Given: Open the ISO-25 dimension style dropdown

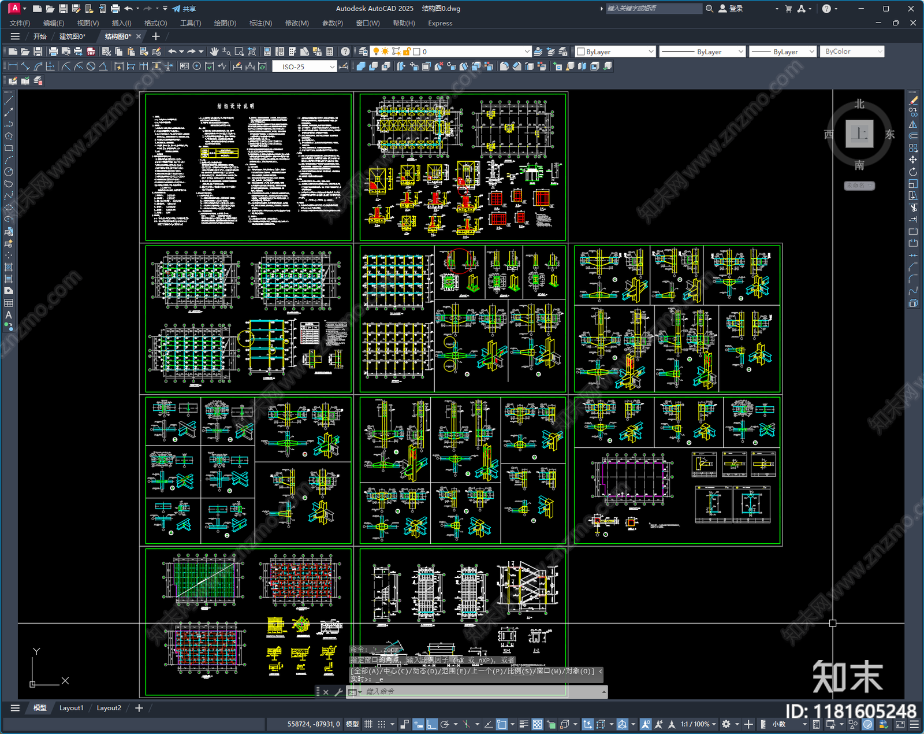Looking at the screenshot, I should pos(332,66).
